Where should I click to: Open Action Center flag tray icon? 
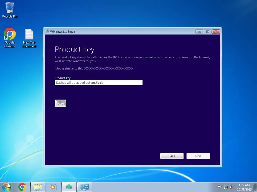click(219, 187)
